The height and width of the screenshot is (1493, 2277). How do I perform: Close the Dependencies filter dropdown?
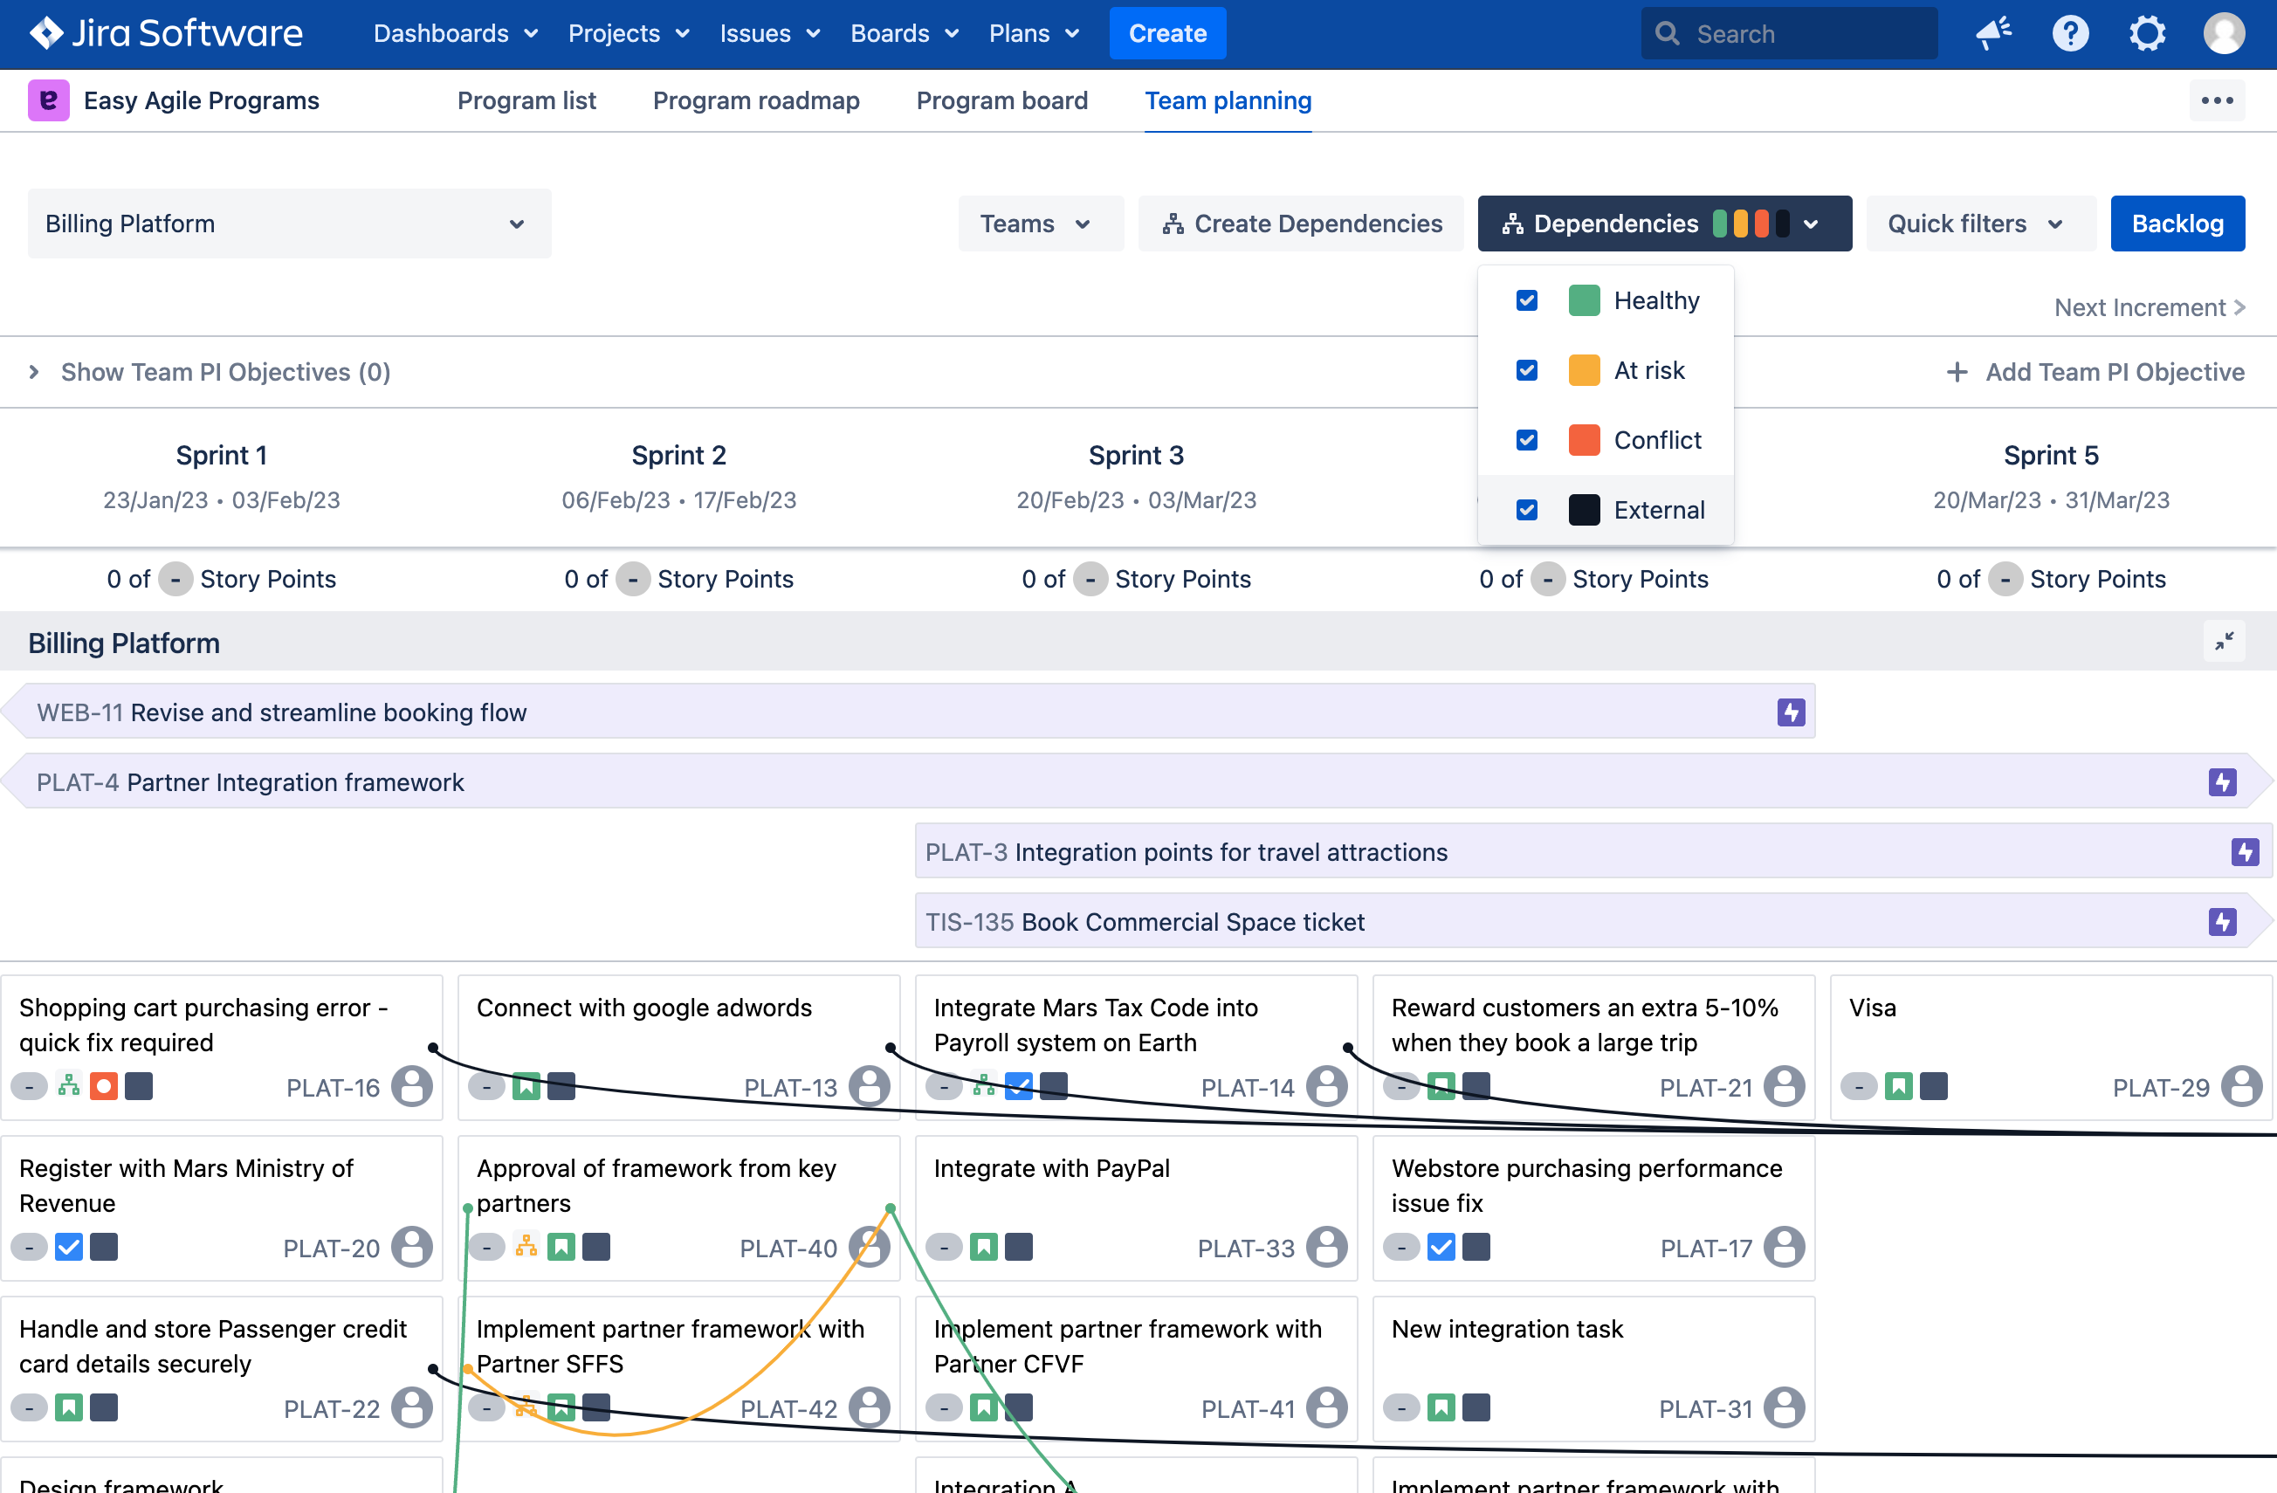point(1664,224)
